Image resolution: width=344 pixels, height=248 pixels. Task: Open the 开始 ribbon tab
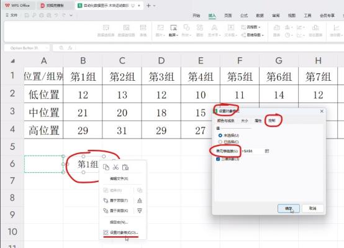point(196,16)
